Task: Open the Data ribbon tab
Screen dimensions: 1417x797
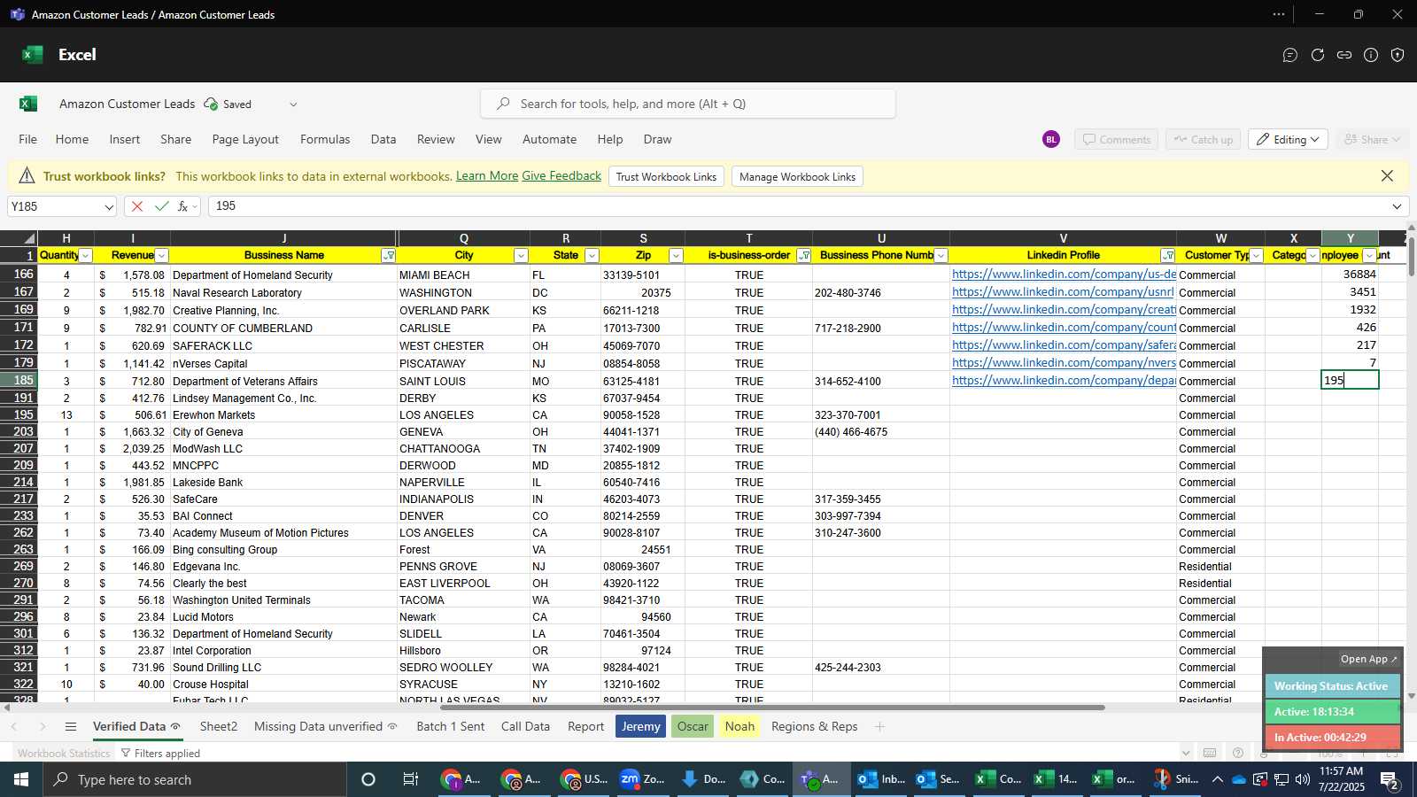Action: pyautogui.click(x=383, y=139)
